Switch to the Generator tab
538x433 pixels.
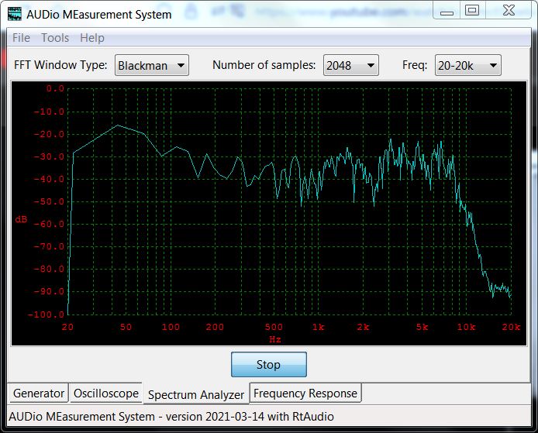point(39,393)
